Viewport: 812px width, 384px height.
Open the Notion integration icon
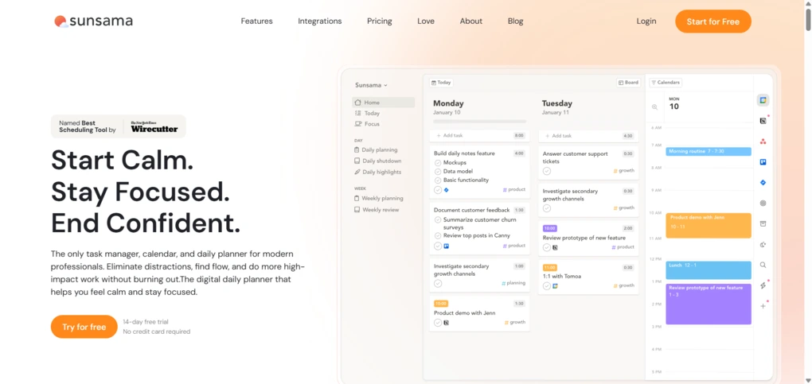[763, 121]
